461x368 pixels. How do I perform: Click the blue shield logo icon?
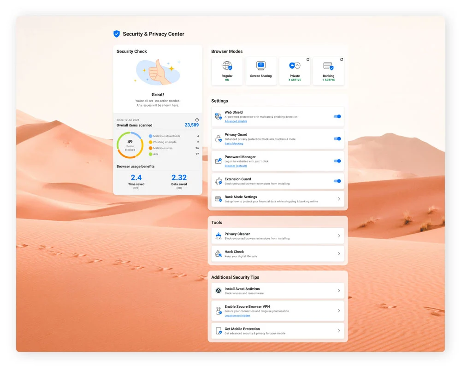[117, 34]
